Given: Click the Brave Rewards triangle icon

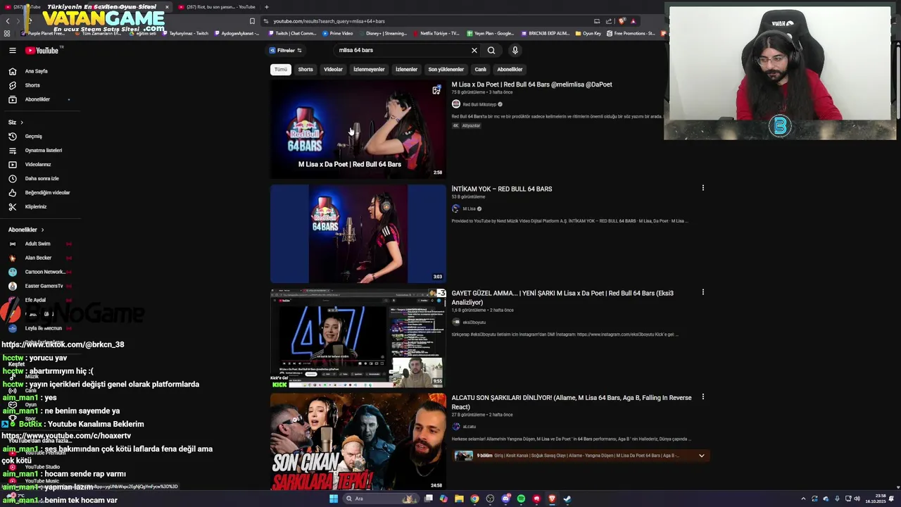Looking at the screenshot, I should pyautogui.click(x=633, y=21).
